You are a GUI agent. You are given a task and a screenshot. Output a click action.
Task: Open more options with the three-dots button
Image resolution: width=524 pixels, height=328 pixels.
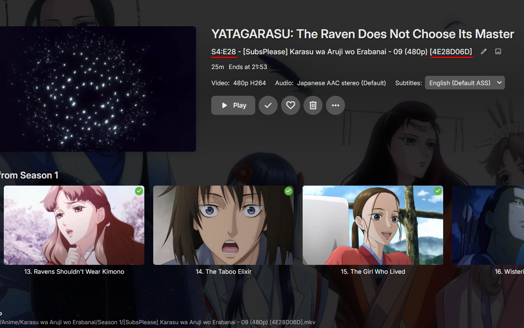point(335,106)
